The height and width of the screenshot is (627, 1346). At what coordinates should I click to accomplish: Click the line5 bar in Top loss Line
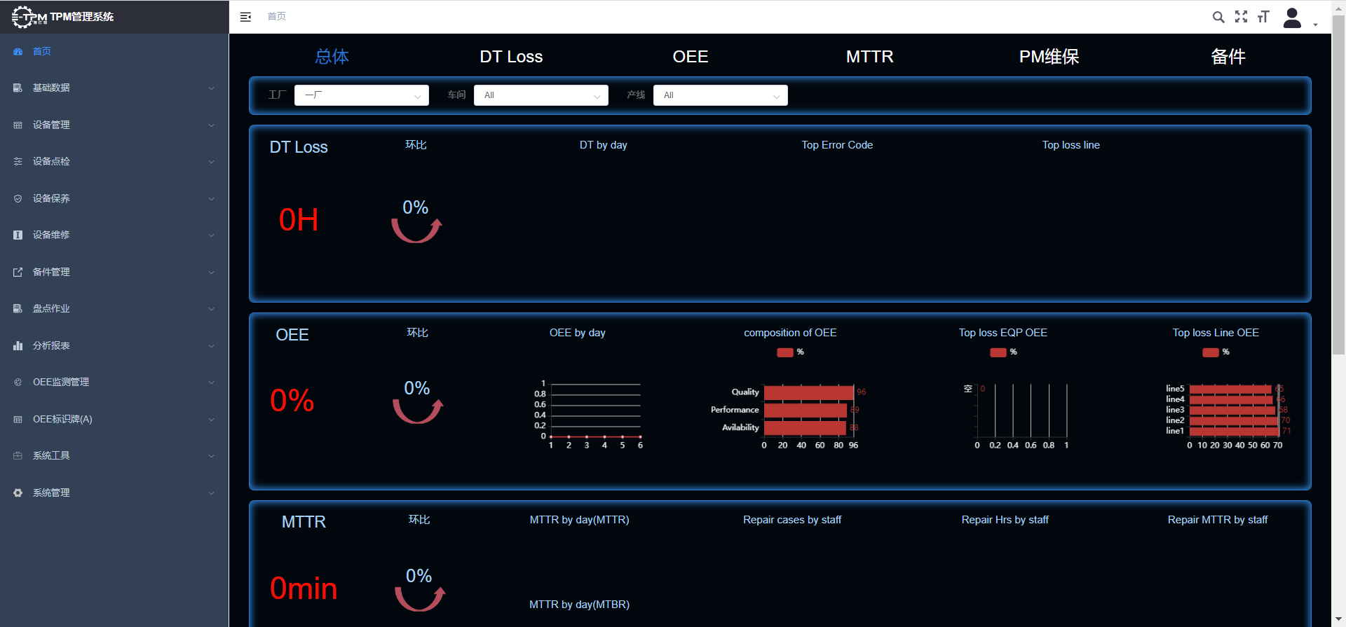(x=1230, y=389)
